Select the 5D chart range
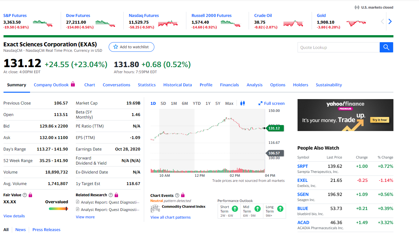419x233 pixels. pos(163,103)
